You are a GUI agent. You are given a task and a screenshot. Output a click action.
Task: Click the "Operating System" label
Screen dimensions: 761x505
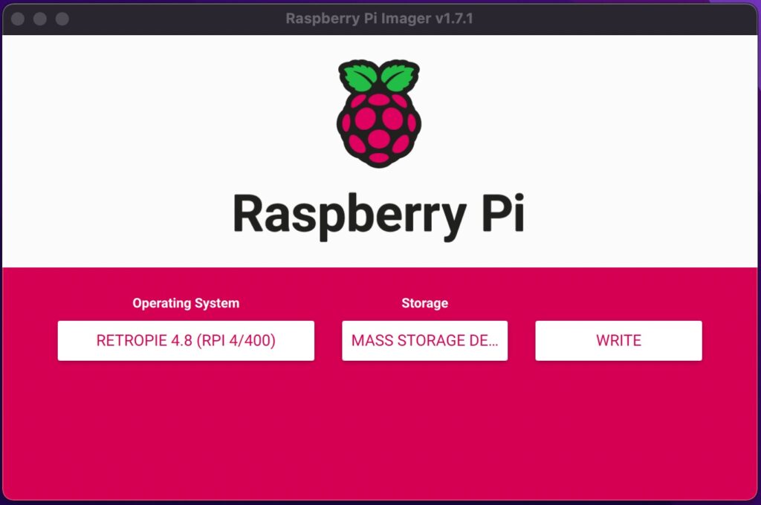tap(186, 303)
